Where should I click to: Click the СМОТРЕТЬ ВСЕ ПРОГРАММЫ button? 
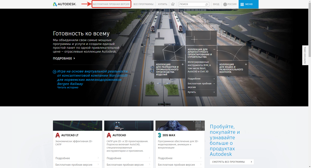click(x=232, y=162)
